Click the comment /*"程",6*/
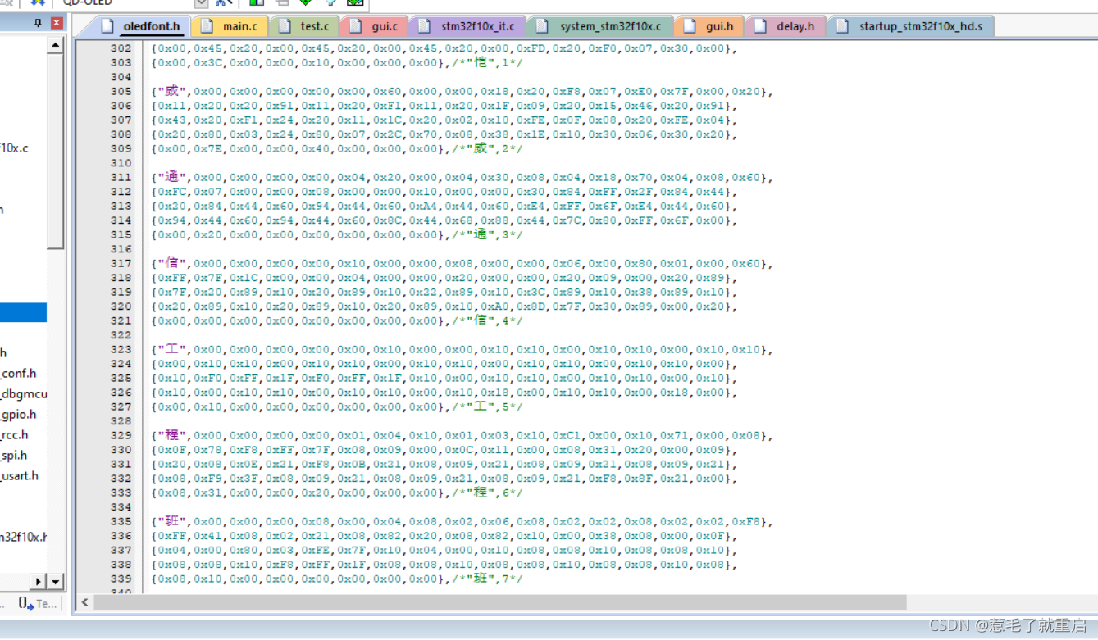1098x640 pixels. click(x=487, y=492)
